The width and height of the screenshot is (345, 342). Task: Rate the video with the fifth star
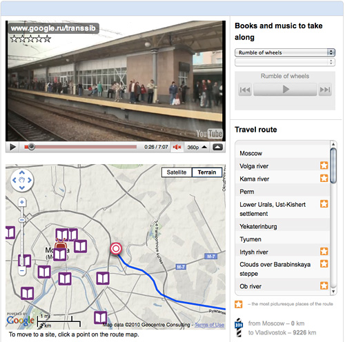[x=47, y=39]
